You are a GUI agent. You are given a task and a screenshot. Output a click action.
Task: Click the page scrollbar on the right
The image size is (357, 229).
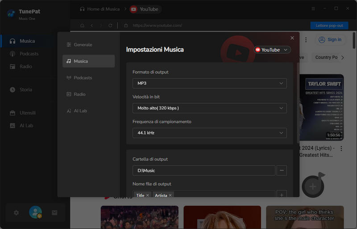354,41
